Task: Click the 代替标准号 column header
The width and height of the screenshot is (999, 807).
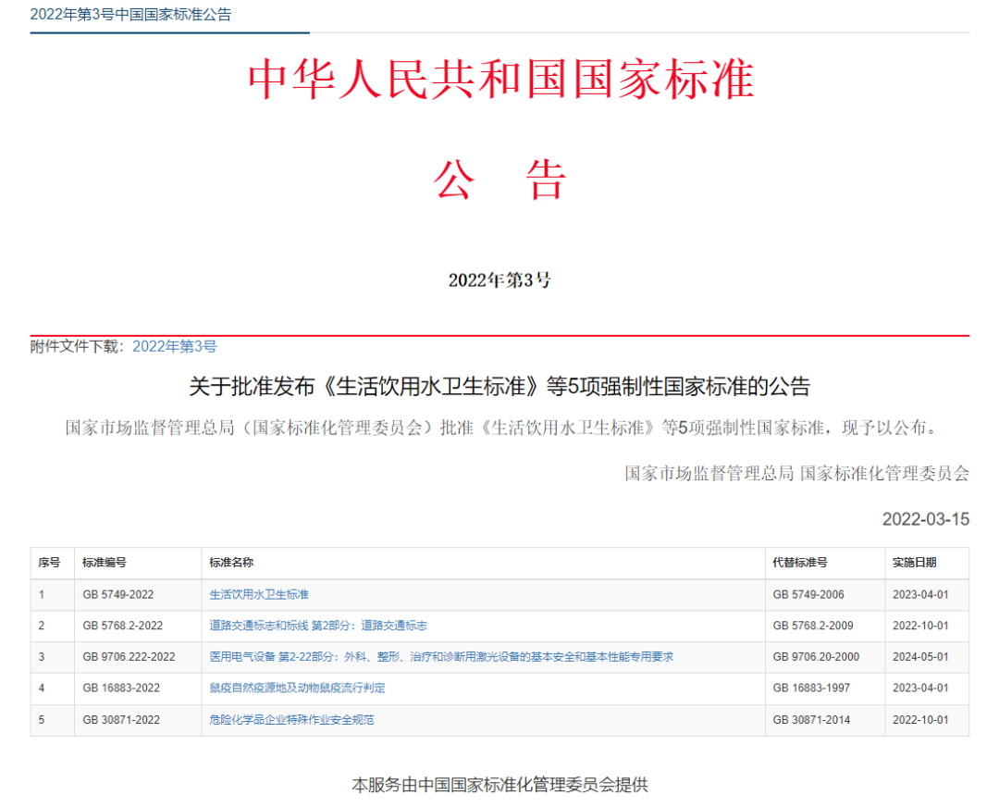Action: coord(800,563)
